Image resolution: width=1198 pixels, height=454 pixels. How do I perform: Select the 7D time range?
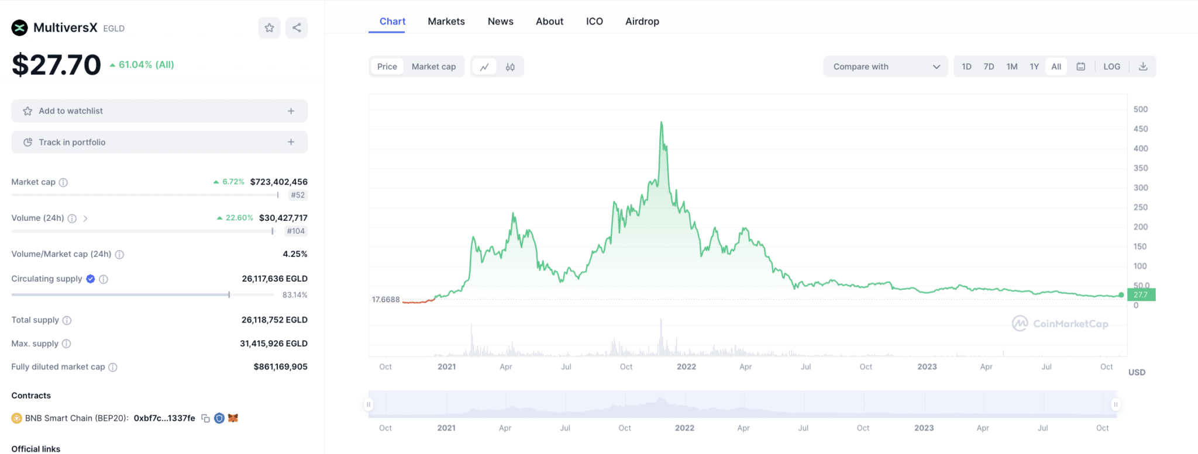point(989,67)
